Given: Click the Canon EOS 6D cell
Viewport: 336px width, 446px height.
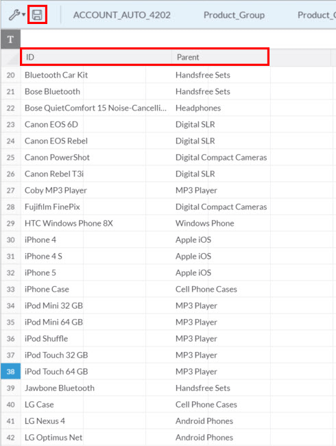Looking at the screenshot, I should (x=83, y=125).
